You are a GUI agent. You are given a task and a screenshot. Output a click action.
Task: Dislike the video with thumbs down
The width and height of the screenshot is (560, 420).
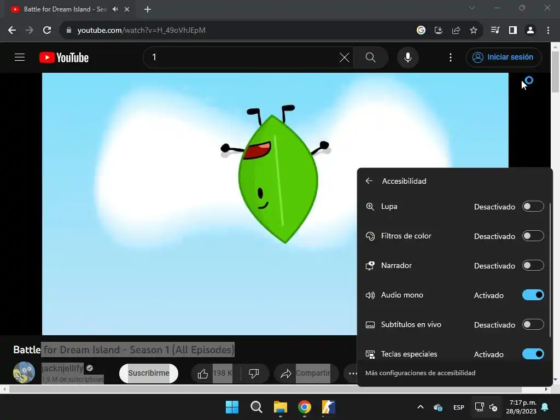point(254,374)
